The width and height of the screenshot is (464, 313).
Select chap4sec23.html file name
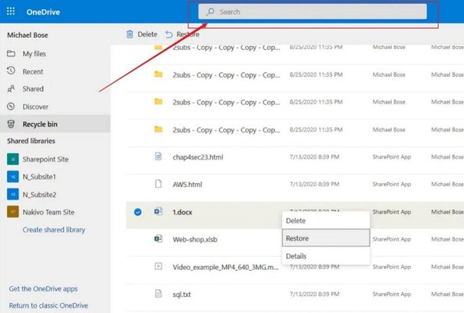pos(198,157)
